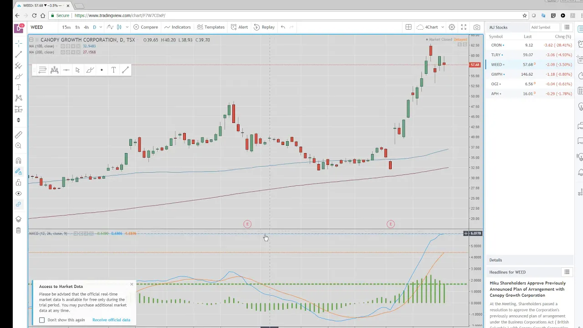Open the Indicators menu
The height and width of the screenshot is (328, 583).
(x=177, y=27)
